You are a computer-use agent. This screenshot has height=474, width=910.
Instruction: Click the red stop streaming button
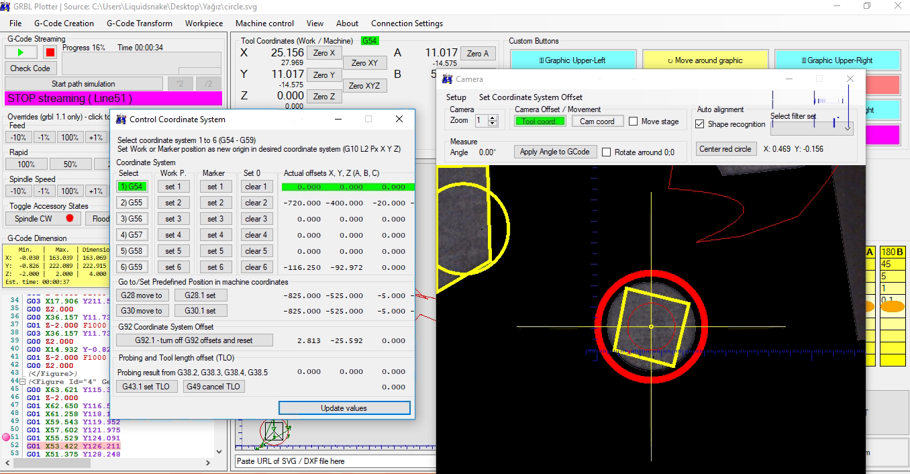click(x=50, y=52)
